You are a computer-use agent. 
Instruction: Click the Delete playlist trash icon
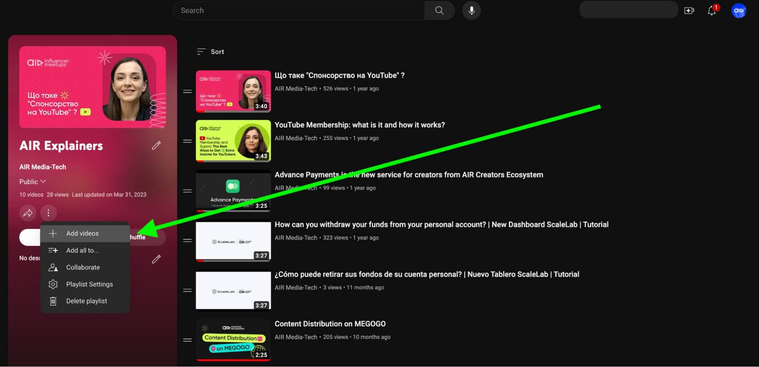53,301
